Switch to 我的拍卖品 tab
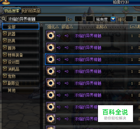 31,11
